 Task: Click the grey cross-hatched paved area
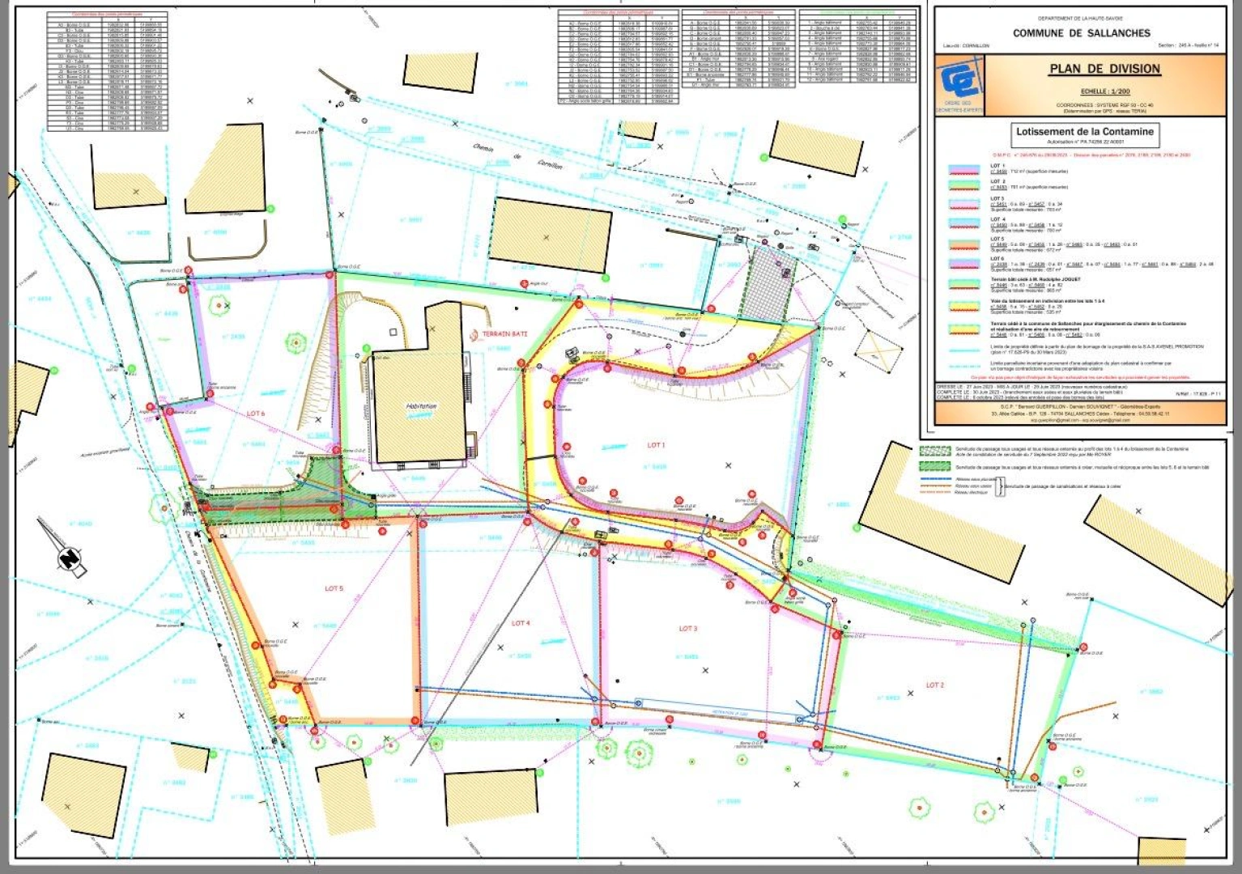766,283
